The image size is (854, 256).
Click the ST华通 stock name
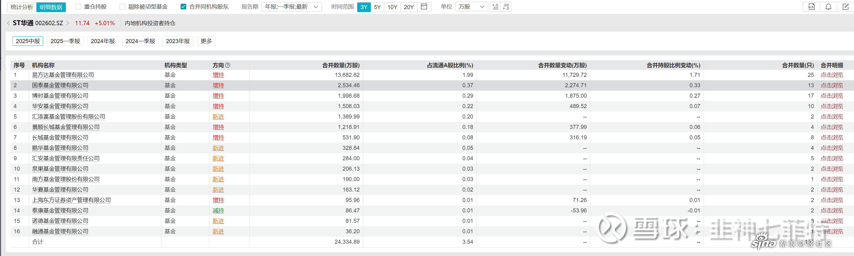point(23,23)
